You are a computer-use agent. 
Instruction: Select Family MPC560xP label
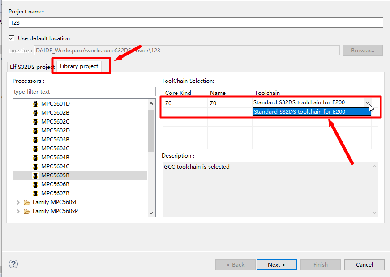[55, 211]
